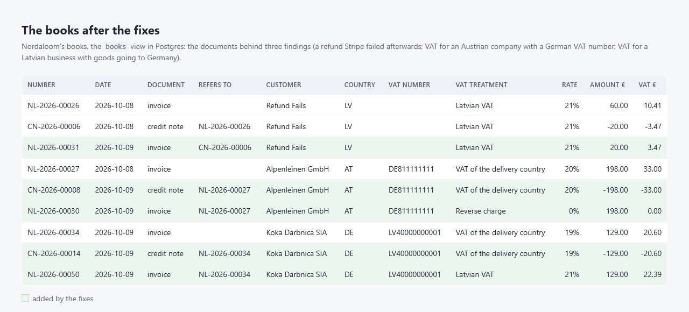Click the REFERS TO column header

click(x=215, y=85)
